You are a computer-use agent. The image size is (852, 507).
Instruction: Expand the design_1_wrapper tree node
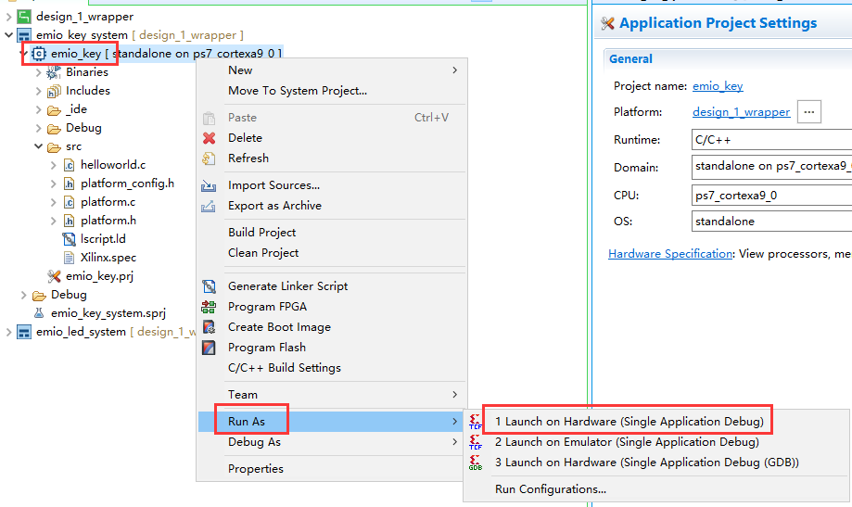[8, 17]
